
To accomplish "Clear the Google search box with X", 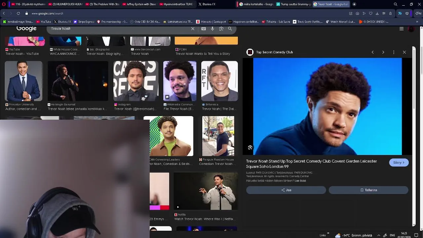I will click(193, 29).
